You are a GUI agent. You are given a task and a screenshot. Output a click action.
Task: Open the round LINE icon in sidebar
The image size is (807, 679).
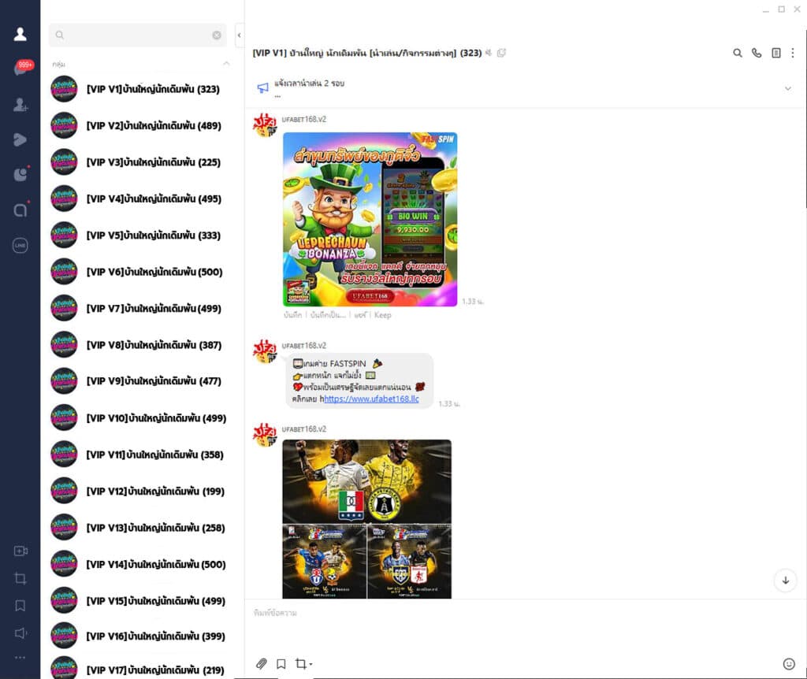coord(20,245)
